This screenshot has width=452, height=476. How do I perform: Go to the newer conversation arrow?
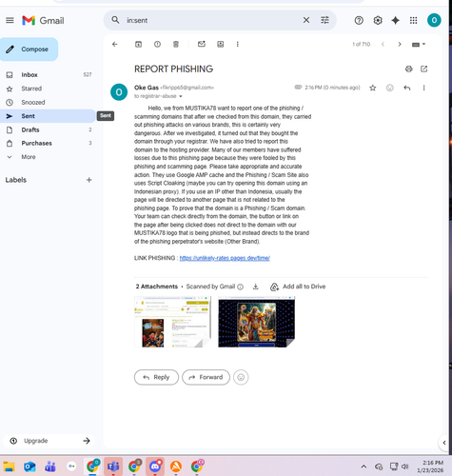(383, 44)
